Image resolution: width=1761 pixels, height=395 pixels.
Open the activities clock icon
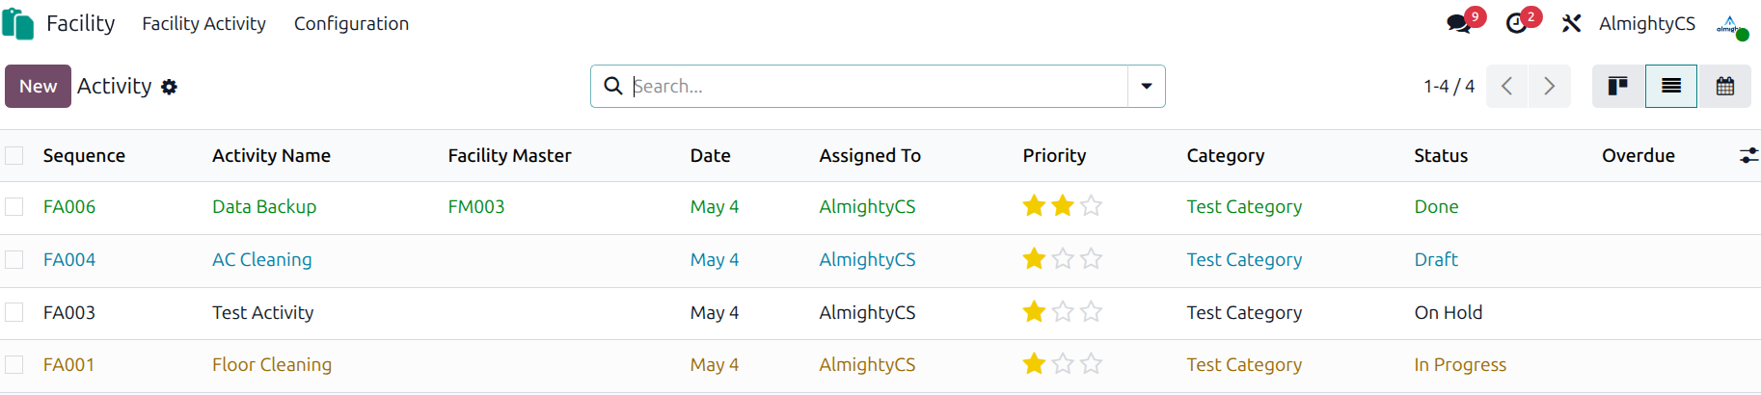(1517, 24)
